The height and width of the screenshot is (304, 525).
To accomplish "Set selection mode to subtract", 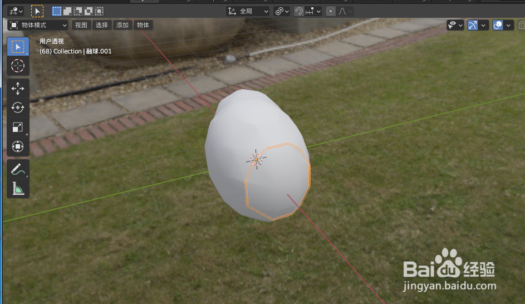I will [x=78, y=11].
